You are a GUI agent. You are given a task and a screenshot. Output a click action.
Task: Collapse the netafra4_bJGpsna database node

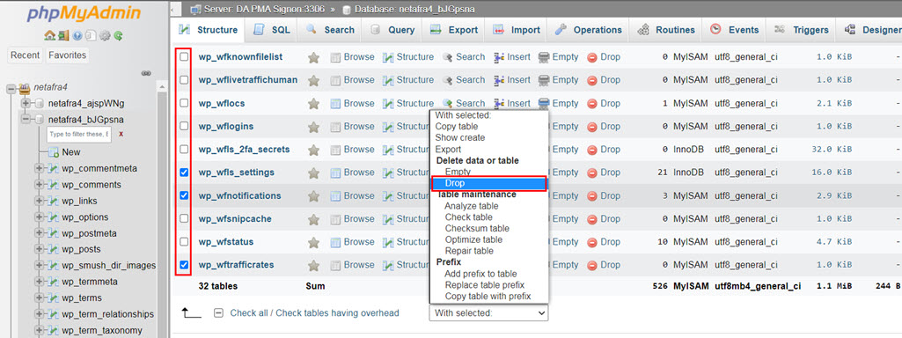coord(26,120)
